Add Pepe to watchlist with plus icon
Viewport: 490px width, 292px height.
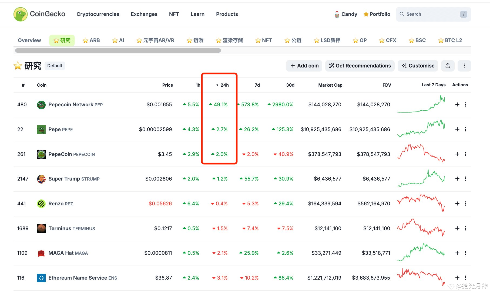point(457,129)
